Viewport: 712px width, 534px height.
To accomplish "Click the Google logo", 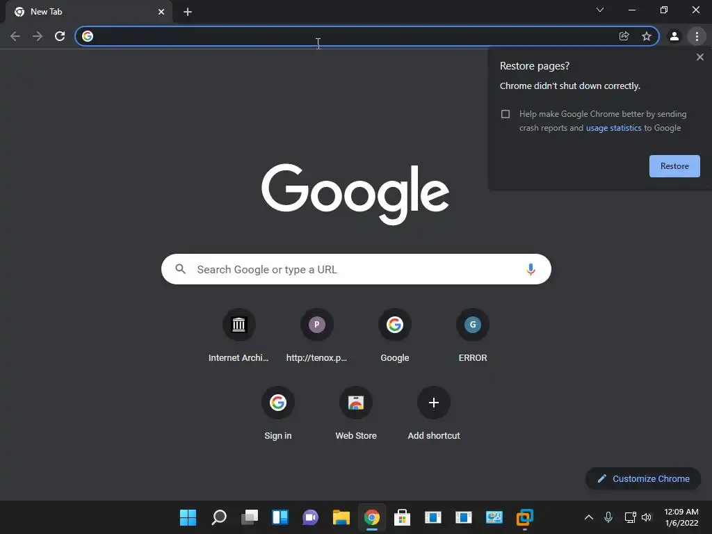I will [x=355, y=194].
